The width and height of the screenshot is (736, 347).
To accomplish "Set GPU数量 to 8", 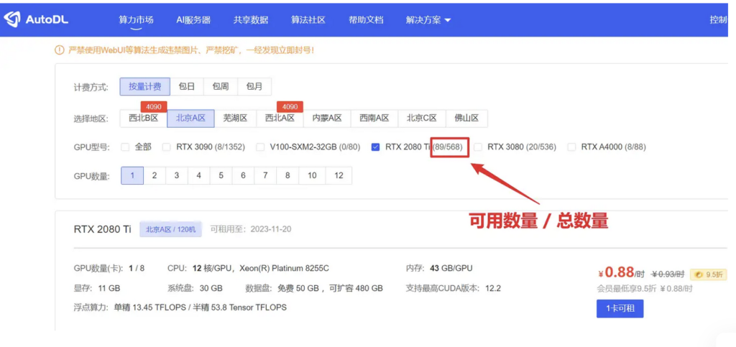I will point(287,175).
